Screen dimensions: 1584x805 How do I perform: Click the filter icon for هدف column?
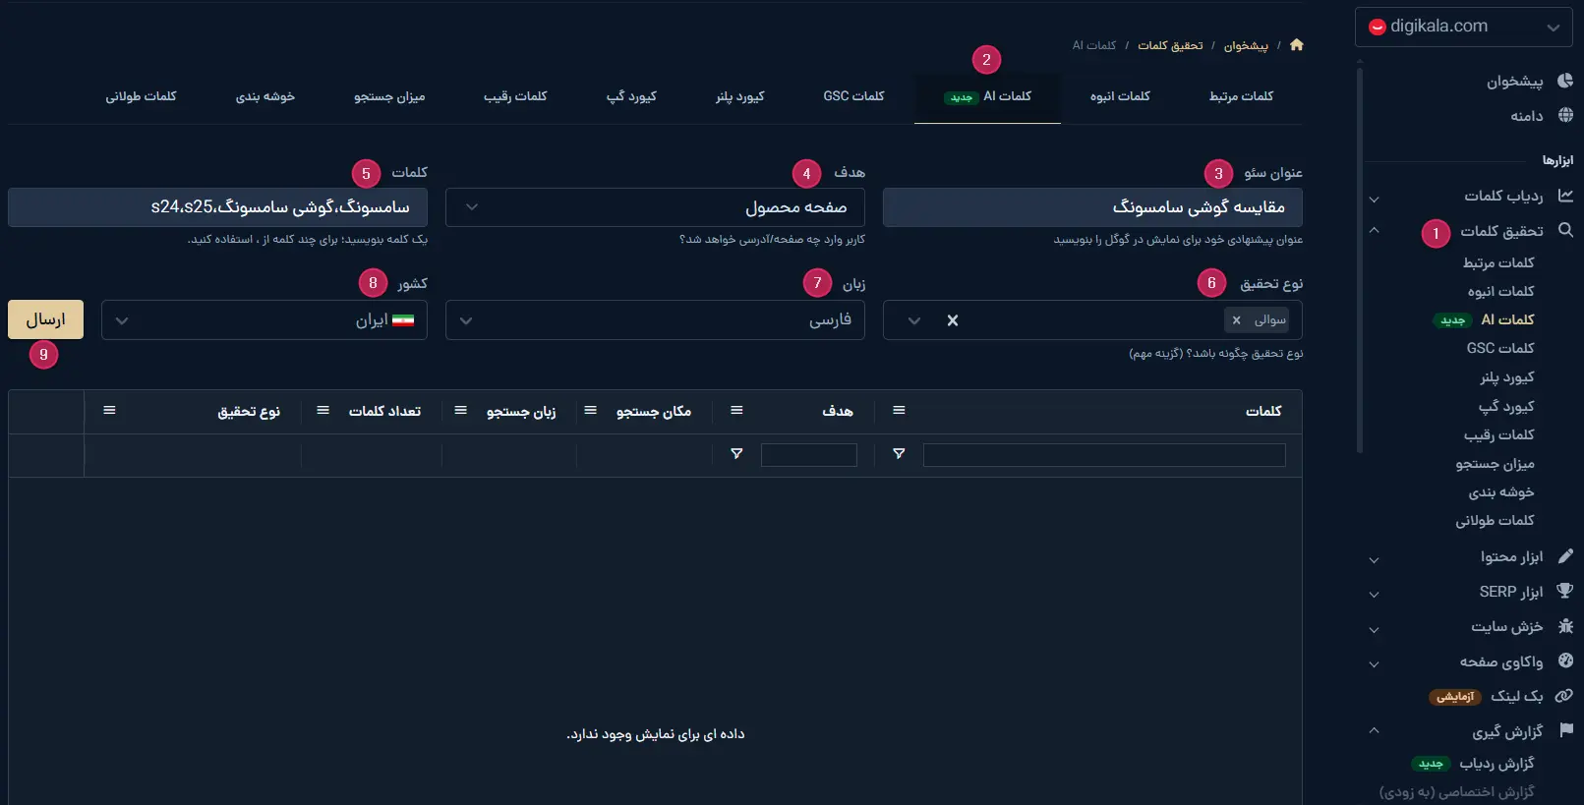736,454
